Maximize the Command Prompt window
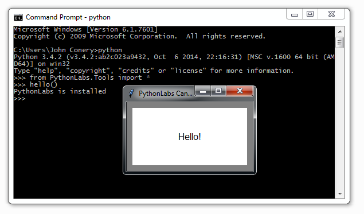The width and height of the screenshot is (364, 214). point(310,14)
